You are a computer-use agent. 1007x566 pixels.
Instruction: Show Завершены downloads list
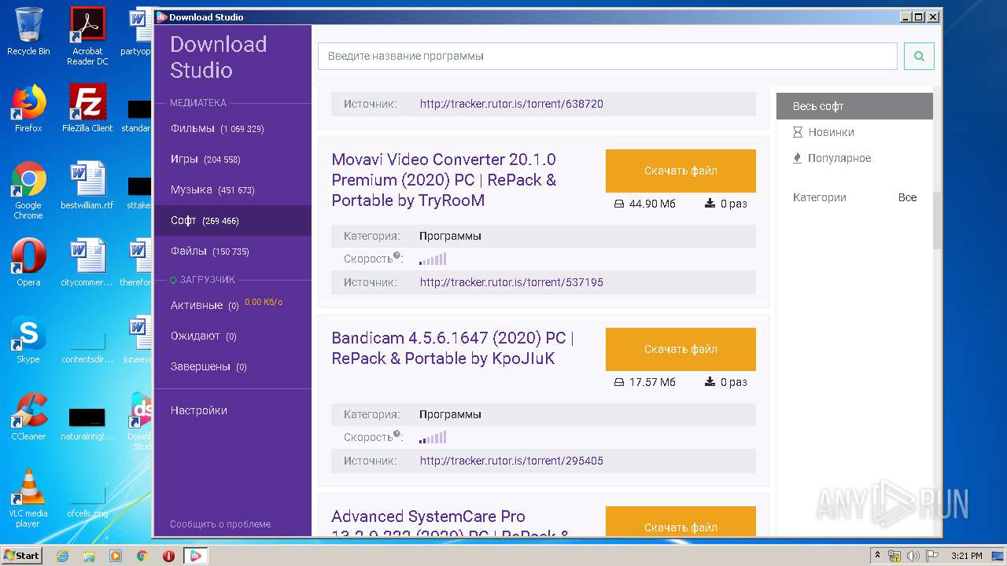point(233,366)
